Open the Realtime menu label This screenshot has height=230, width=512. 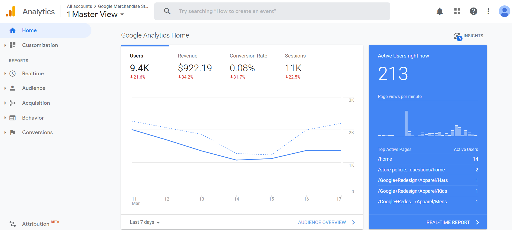tap(33, 73)
